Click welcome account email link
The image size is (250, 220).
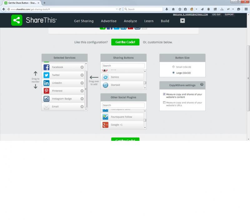tap(190, 14)
